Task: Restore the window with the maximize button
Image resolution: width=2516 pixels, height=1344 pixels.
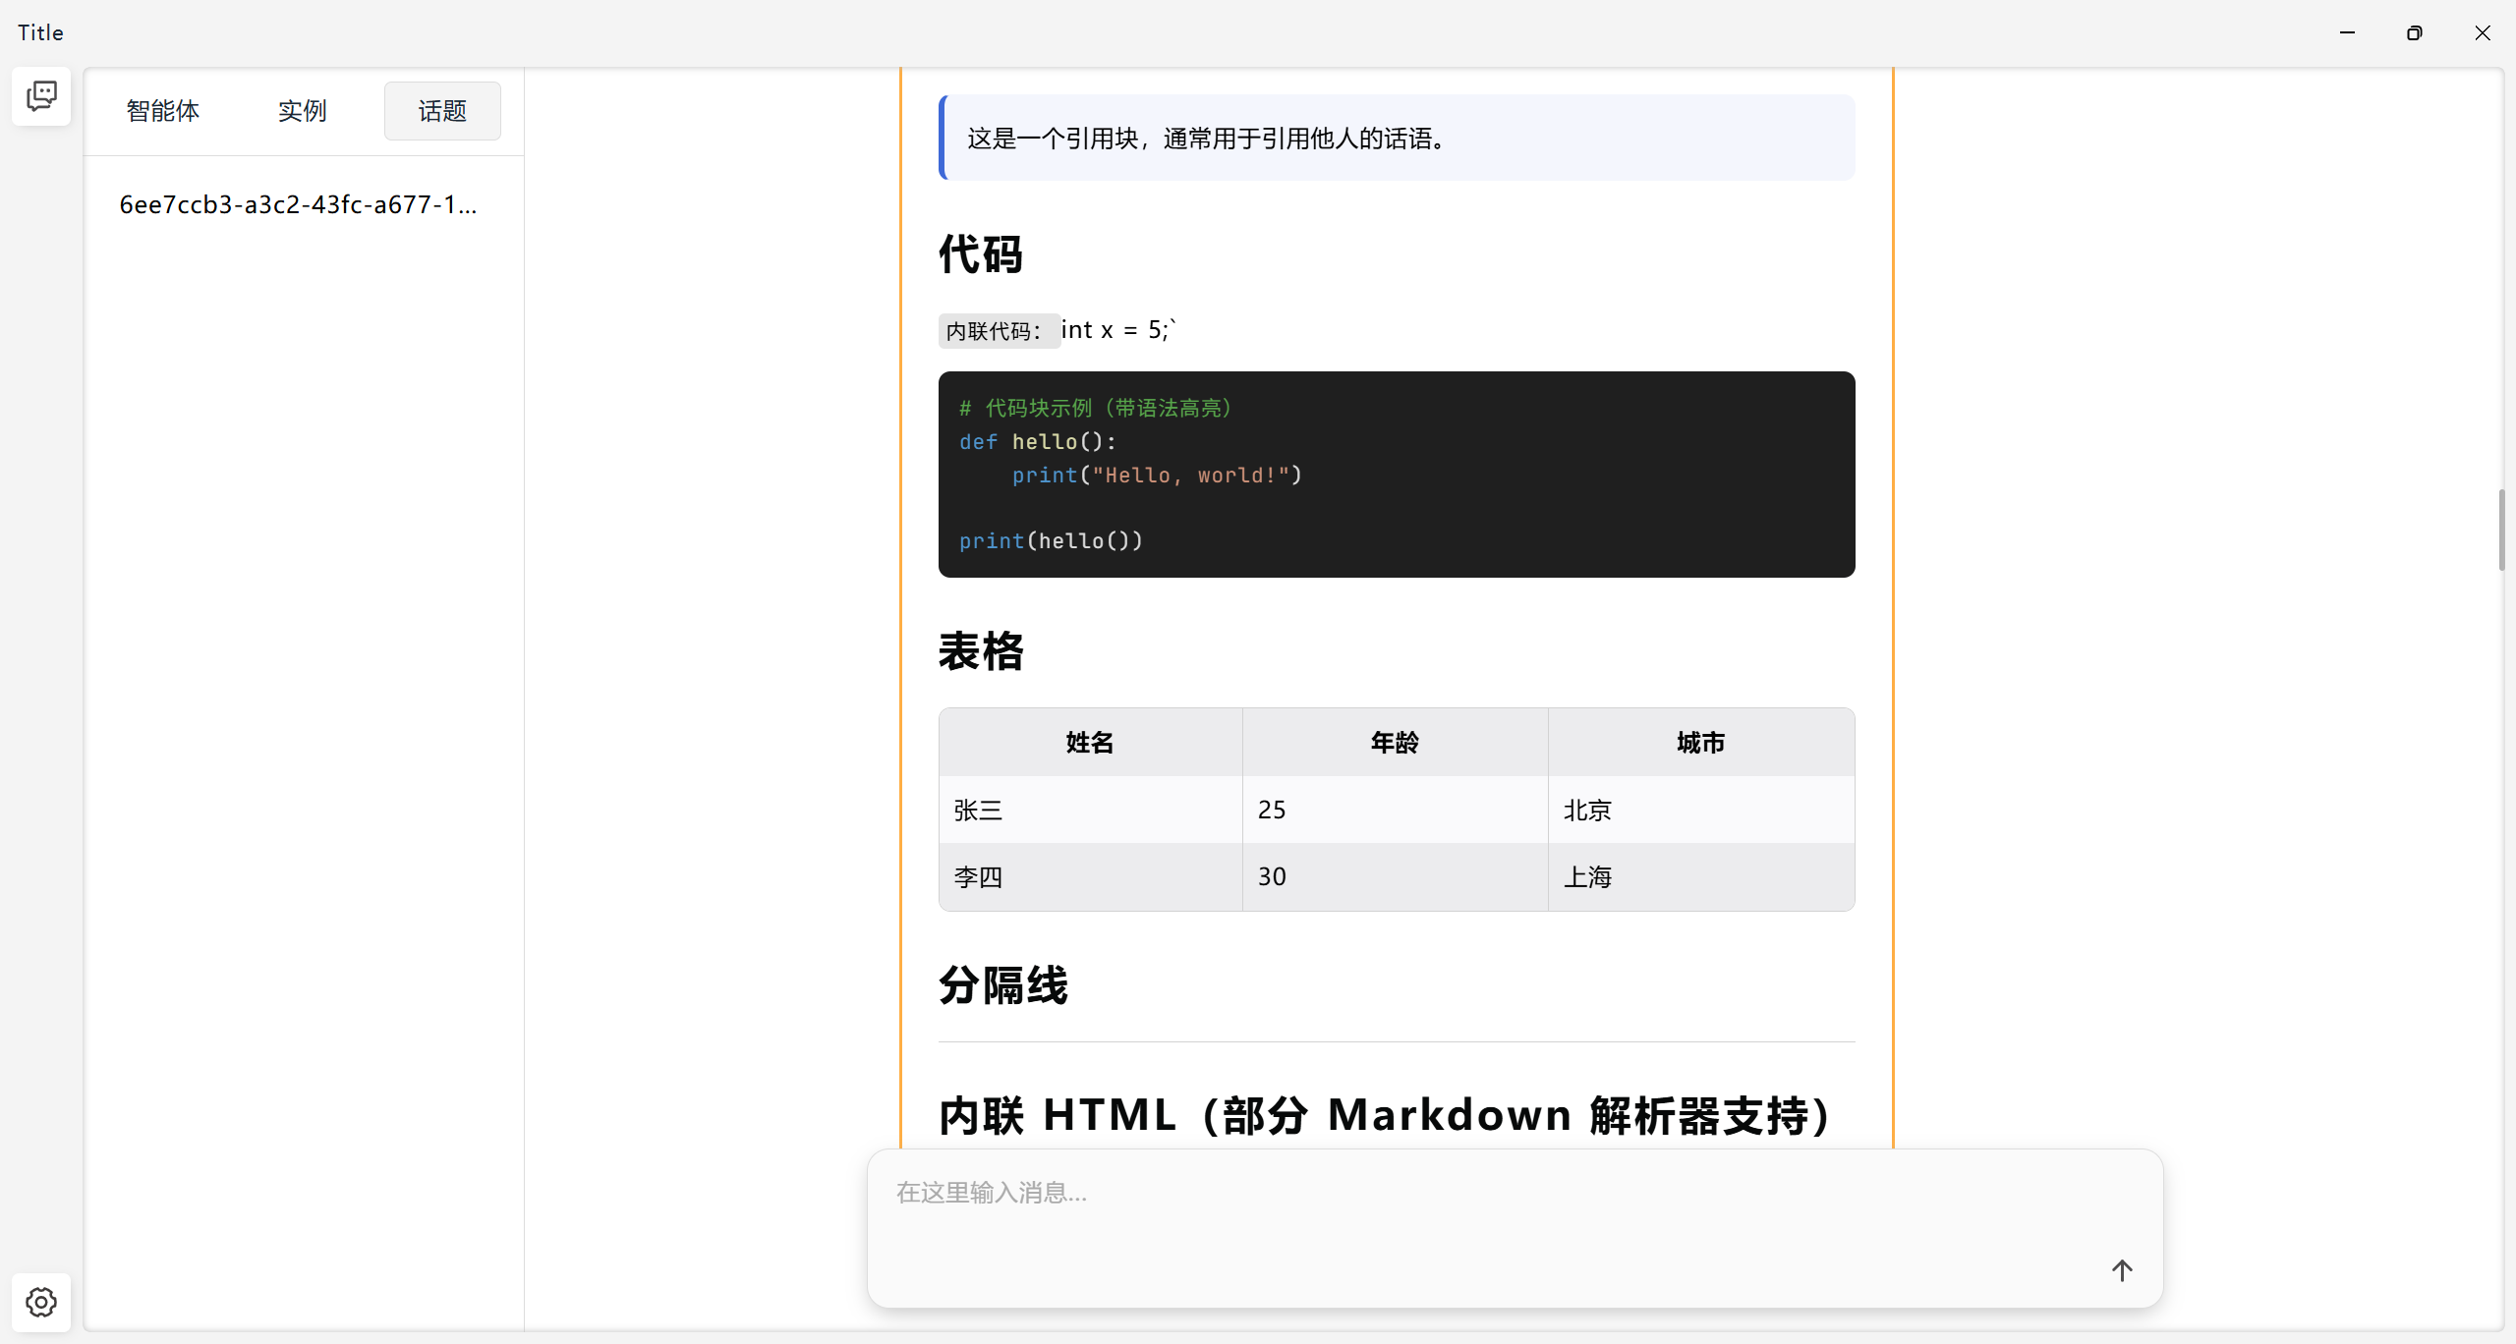Action: click(x=2415, y=32)
